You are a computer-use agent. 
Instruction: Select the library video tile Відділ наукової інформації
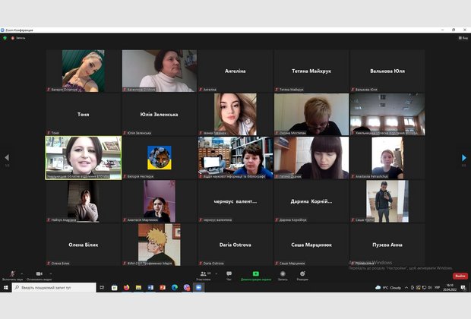coord(235,158)
